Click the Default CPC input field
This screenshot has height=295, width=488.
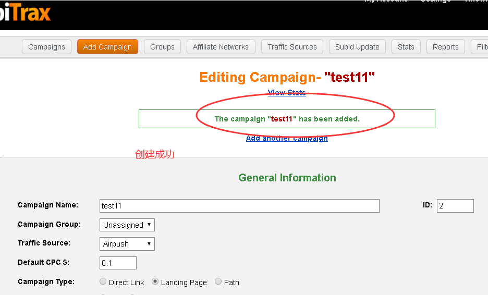pos(118,263)
